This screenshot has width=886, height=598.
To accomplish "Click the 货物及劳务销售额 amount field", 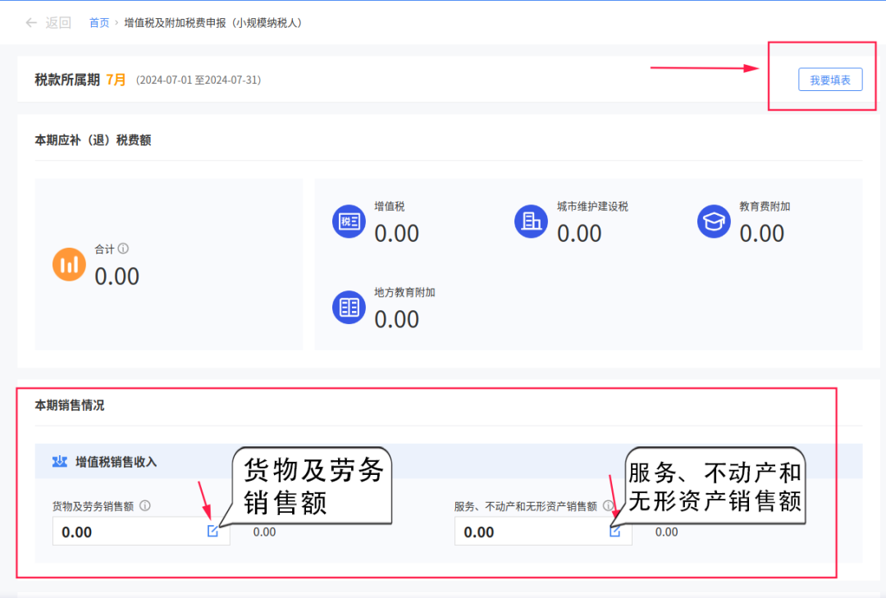I will point(141,532).
